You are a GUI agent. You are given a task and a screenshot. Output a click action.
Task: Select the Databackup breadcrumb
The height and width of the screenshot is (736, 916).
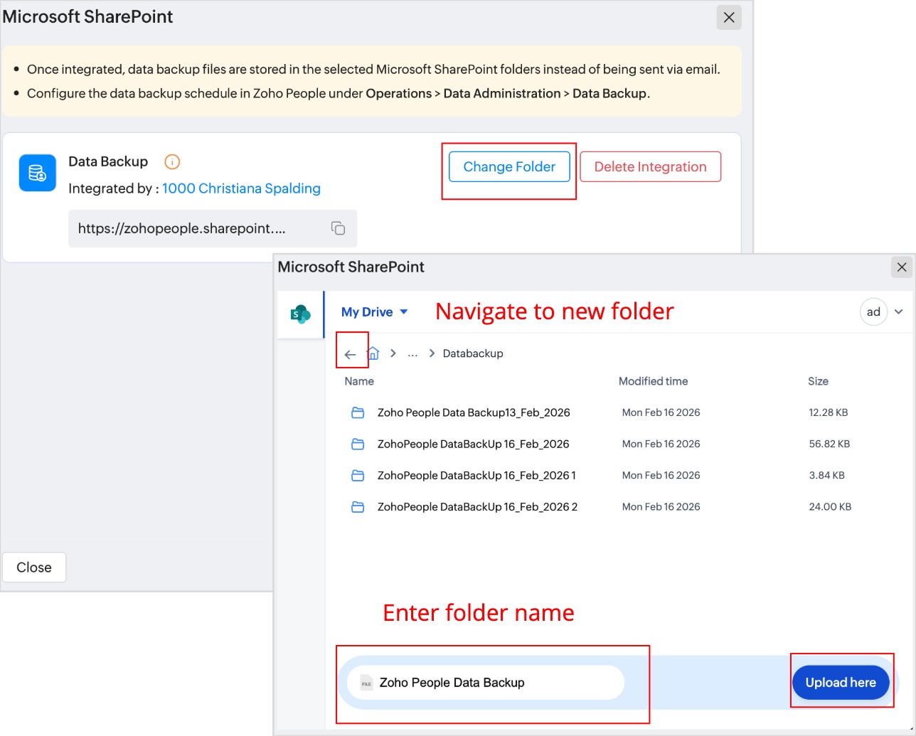click(x=473, y=353)
